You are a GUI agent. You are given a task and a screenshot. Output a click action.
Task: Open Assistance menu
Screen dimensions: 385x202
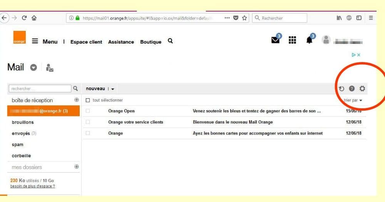[x=121, y=42]
